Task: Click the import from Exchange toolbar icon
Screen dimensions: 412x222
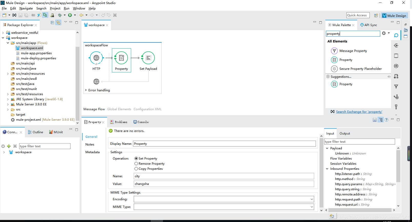Action: click(x=39, y=15)
